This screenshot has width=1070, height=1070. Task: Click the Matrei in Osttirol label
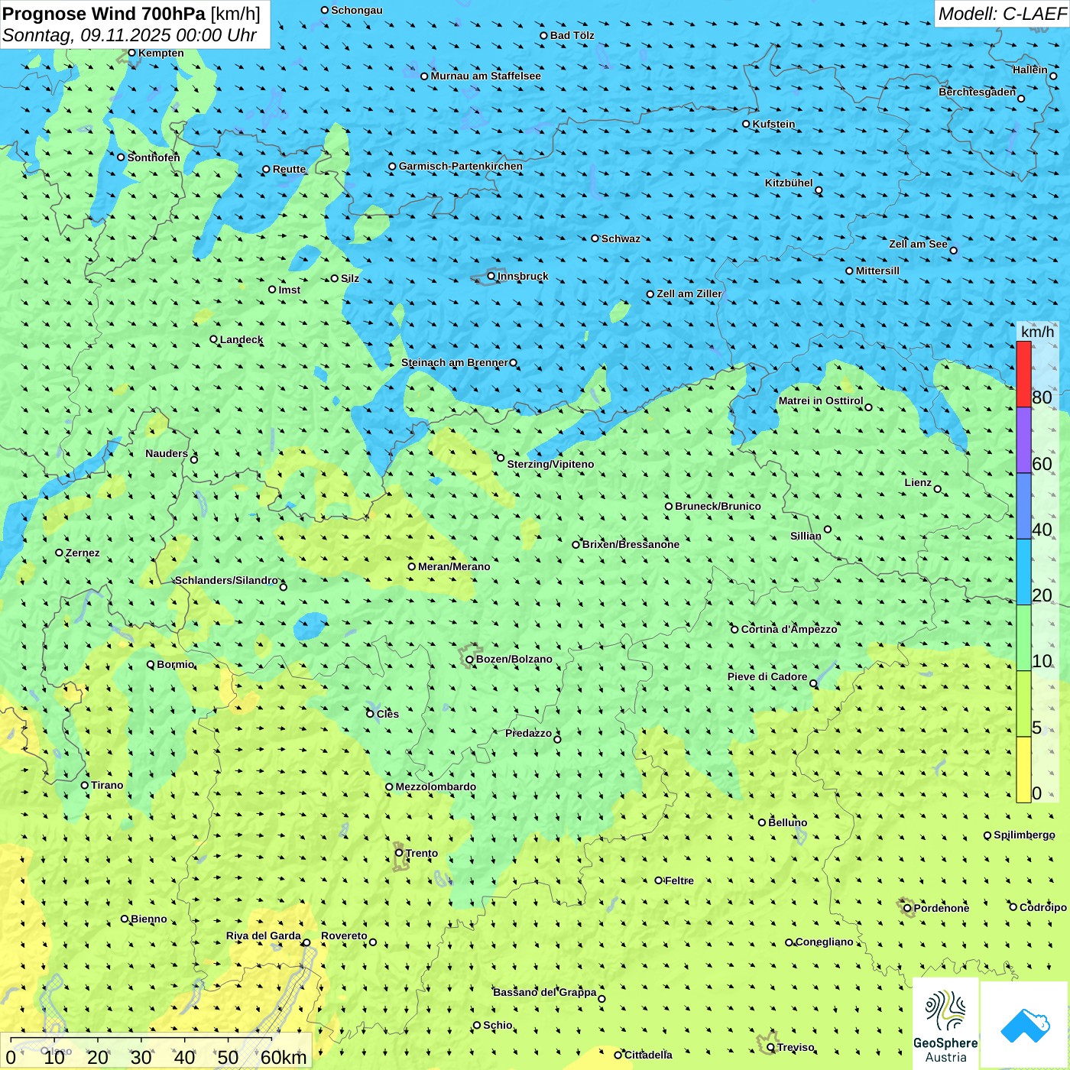coord(821,400)
